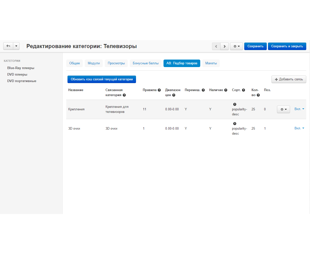Go to previous category with left chevron

pyautogui.click(x=216, y=46)
